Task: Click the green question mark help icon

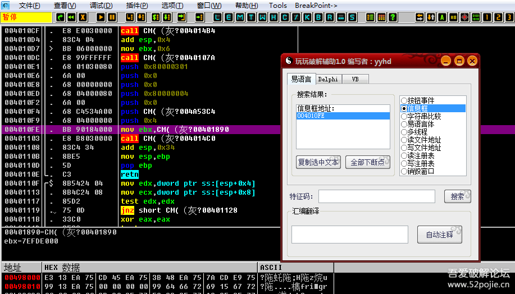Action: 393,17
